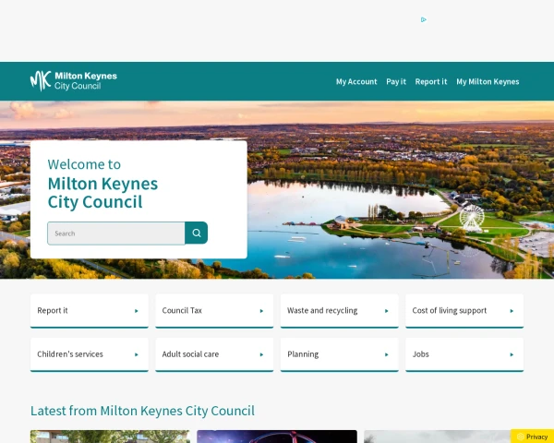
Task: Click the arrow on Cost of living support
Action: point(512,311)
